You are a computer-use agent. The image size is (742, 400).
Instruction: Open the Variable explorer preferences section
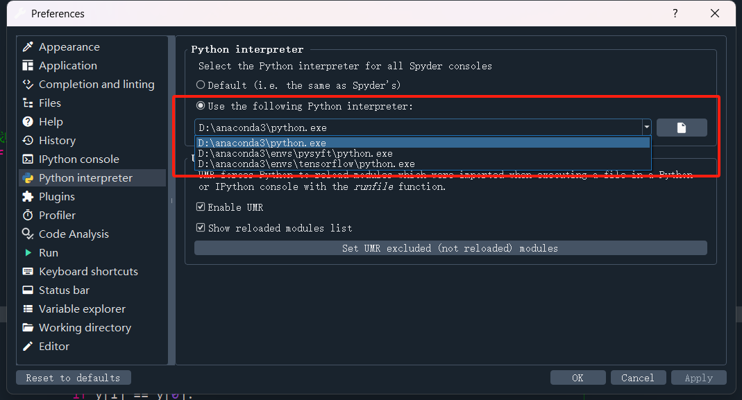pos(82,309)
